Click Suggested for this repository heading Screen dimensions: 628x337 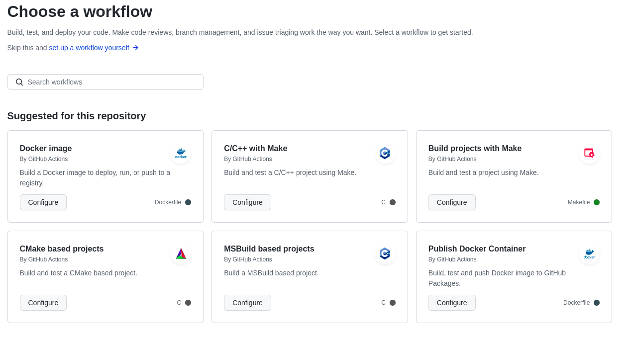click(77, 116)
